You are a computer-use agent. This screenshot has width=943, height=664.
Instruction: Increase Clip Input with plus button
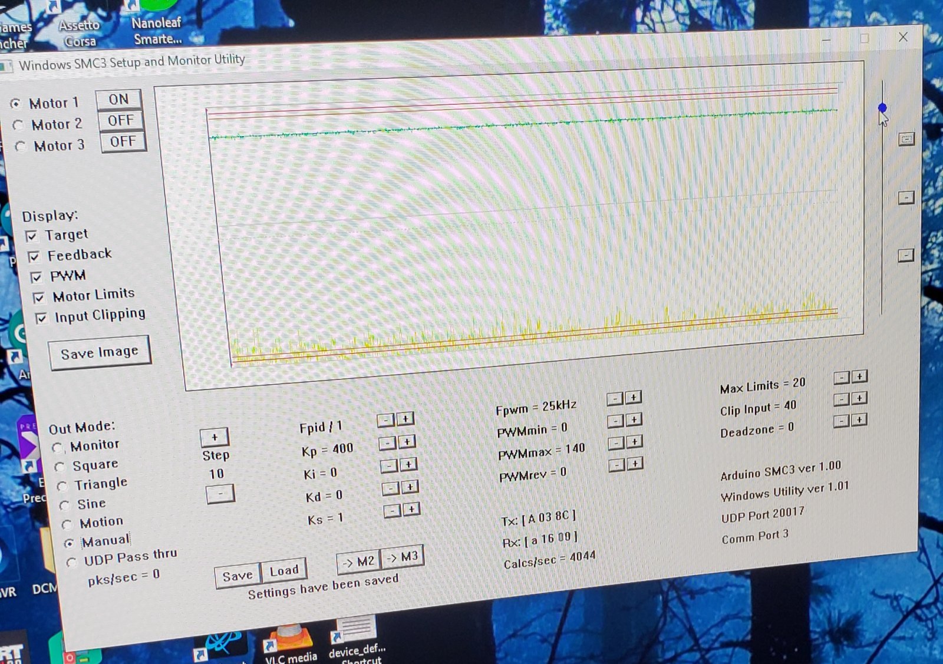point(859,398)
